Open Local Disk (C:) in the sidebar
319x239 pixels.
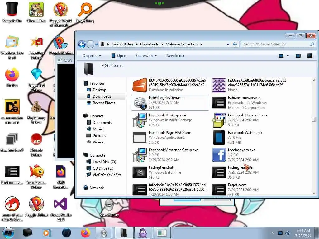(x=104, y=162)
